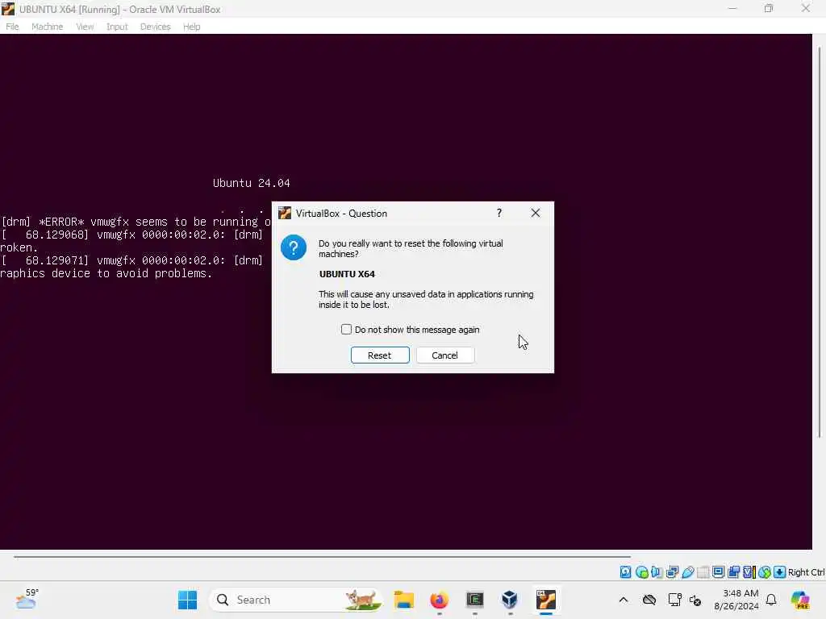Open the clock showing 3:48 AM

[x=736, y=600]
